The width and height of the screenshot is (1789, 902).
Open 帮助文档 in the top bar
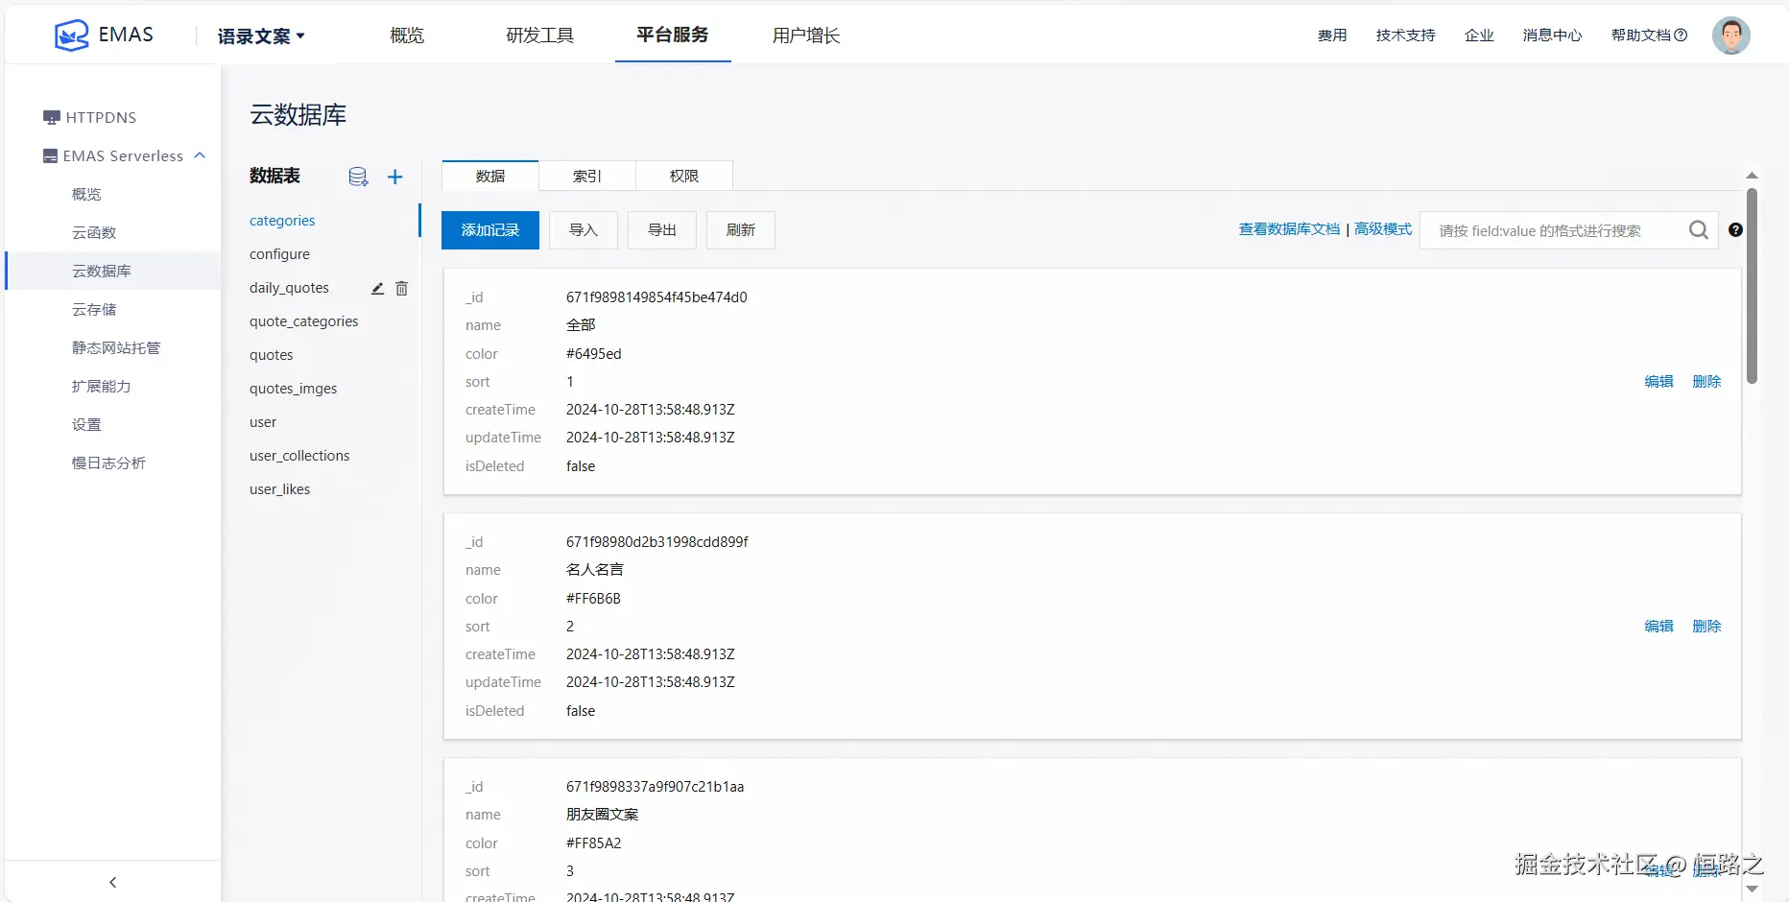click(1649, 36)
